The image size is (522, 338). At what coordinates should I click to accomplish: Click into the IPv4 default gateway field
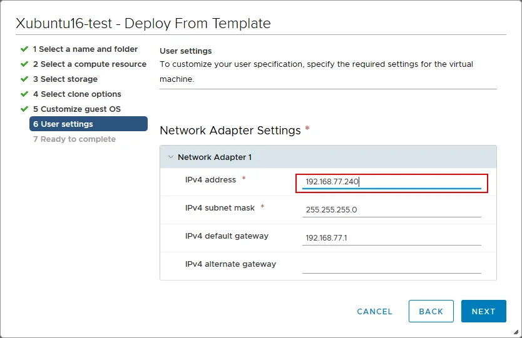[x=391, y=238]
